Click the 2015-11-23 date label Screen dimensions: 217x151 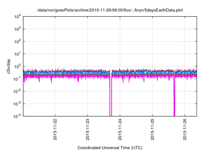87,129
